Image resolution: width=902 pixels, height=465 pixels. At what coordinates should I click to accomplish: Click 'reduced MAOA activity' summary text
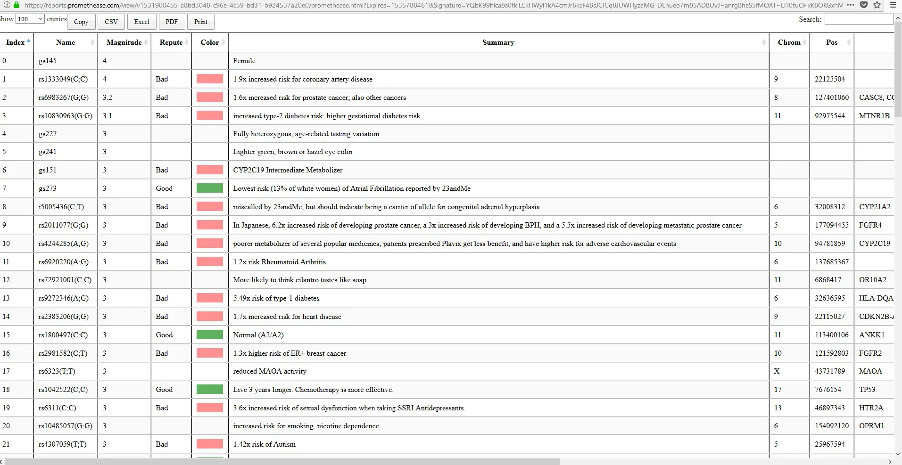click(x=270, y=371)
